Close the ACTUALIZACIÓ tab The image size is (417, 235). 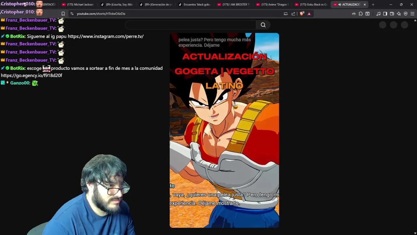pos(365,5)
